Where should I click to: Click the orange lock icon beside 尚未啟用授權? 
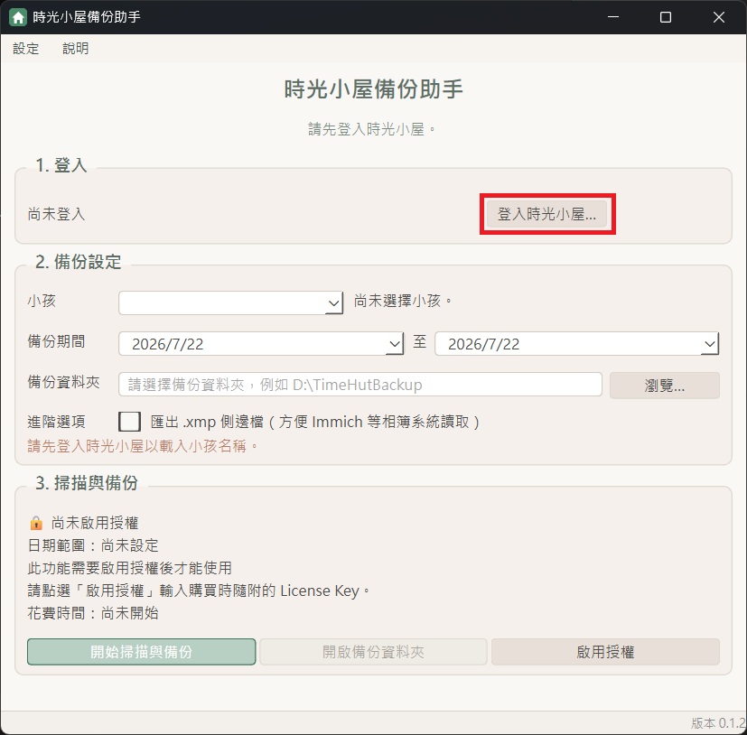pyautogui.click(x=36, y=523)
